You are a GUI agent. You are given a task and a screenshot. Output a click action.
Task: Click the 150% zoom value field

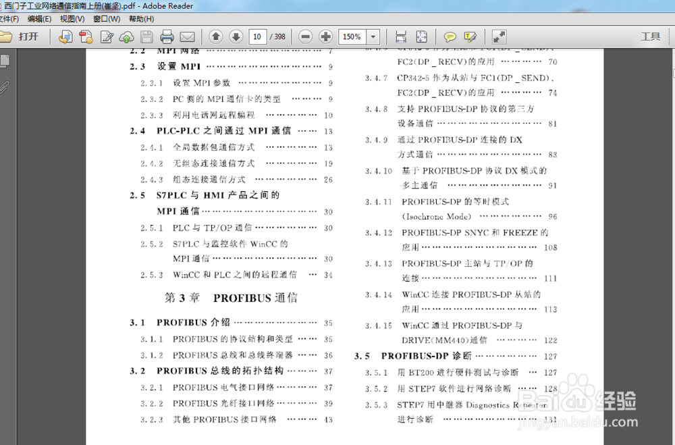pos(352,37)
